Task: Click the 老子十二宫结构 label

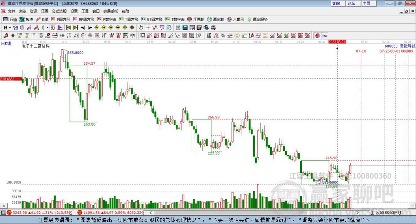Action: [x=36, y=46]
